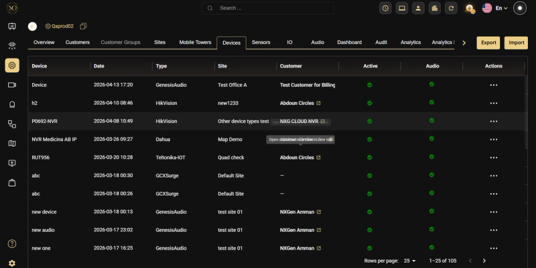Viewport: 536px width, 268px height.
Task: Open the playback screen icon in sidebar
Action: tap(12, 163)
